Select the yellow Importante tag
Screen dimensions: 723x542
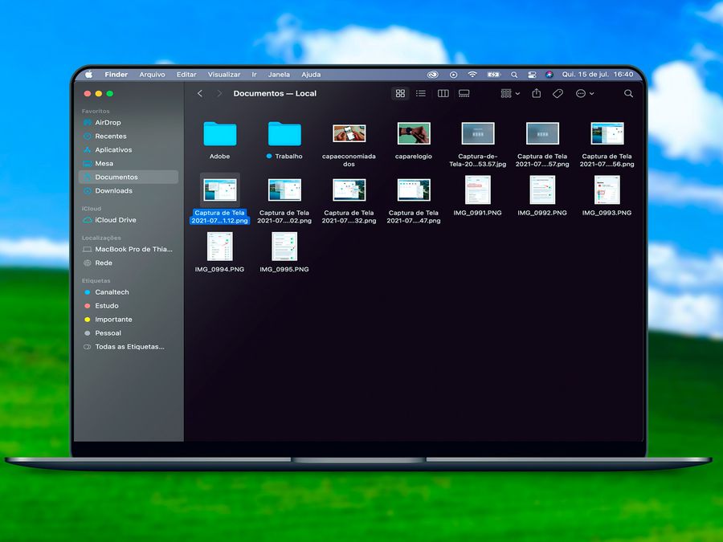113,320
